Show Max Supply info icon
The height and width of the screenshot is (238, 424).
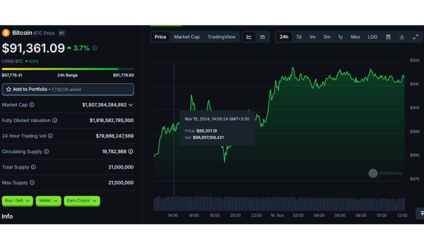coord(32,183)
